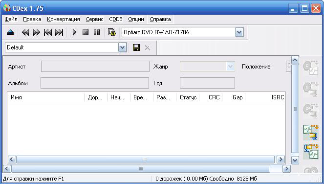Sort by the Статус column header

tap(188, 97)
